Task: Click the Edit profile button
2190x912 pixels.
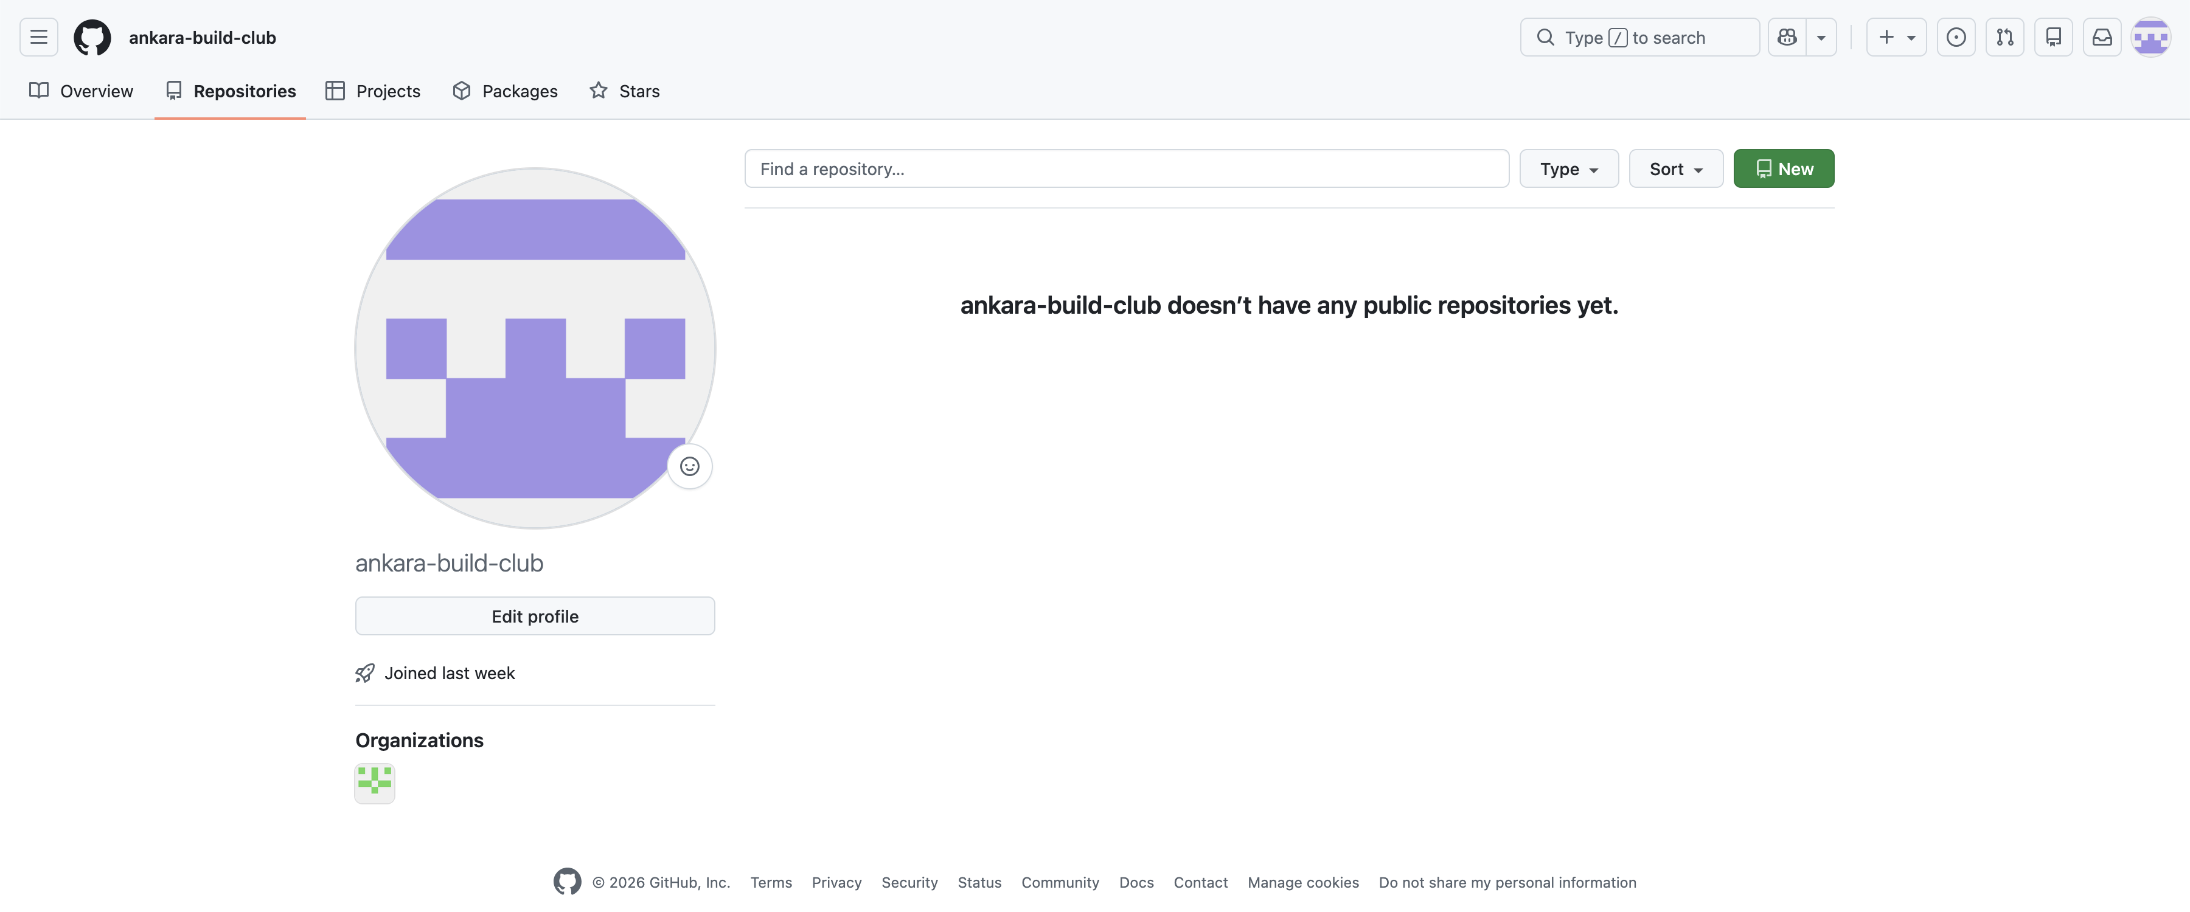Action: [535, 615]
